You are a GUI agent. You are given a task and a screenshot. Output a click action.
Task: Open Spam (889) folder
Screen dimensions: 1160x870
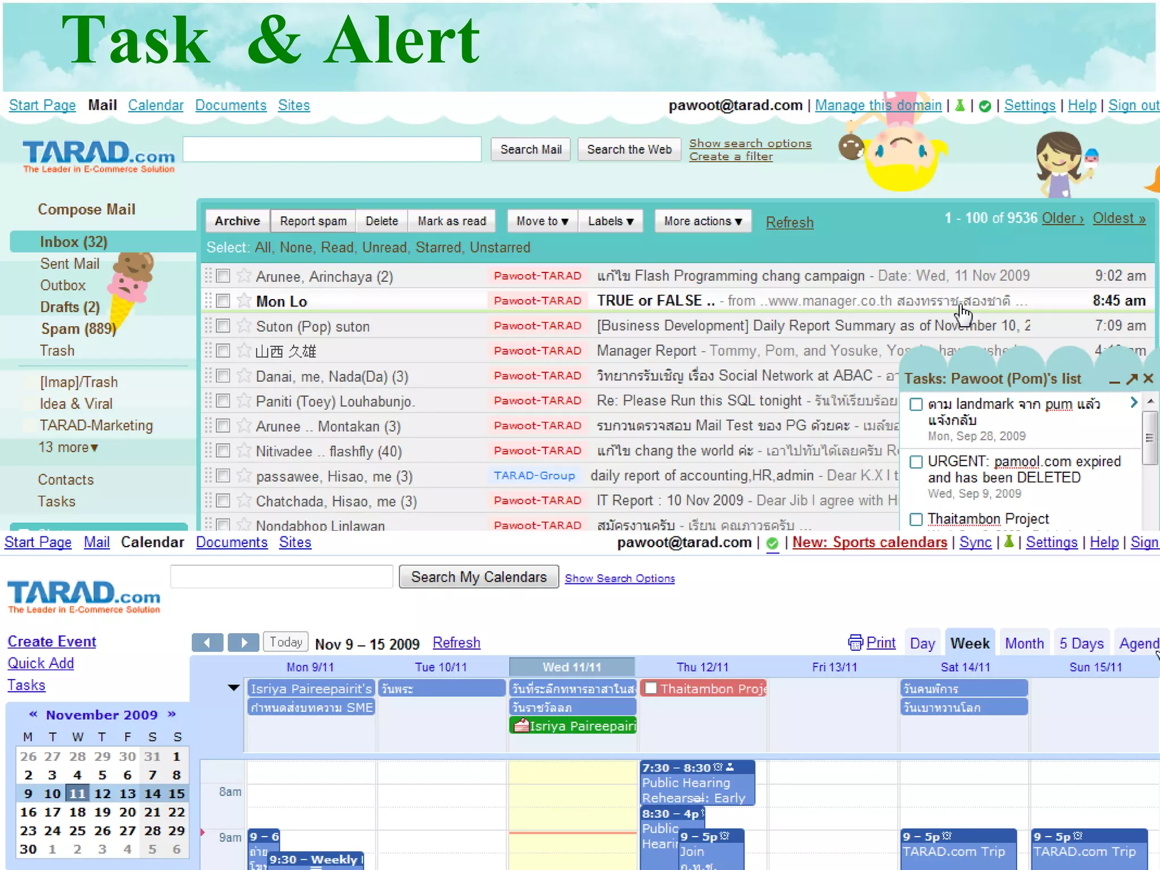coord(78,329)
